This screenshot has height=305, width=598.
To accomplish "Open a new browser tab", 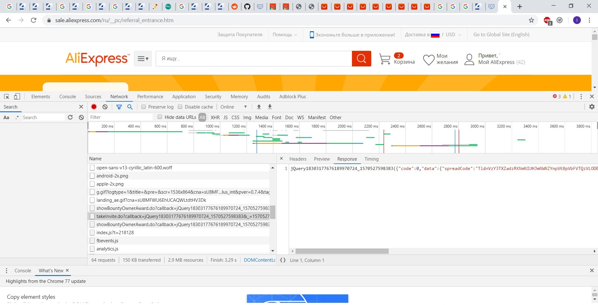I will point(520,7).
